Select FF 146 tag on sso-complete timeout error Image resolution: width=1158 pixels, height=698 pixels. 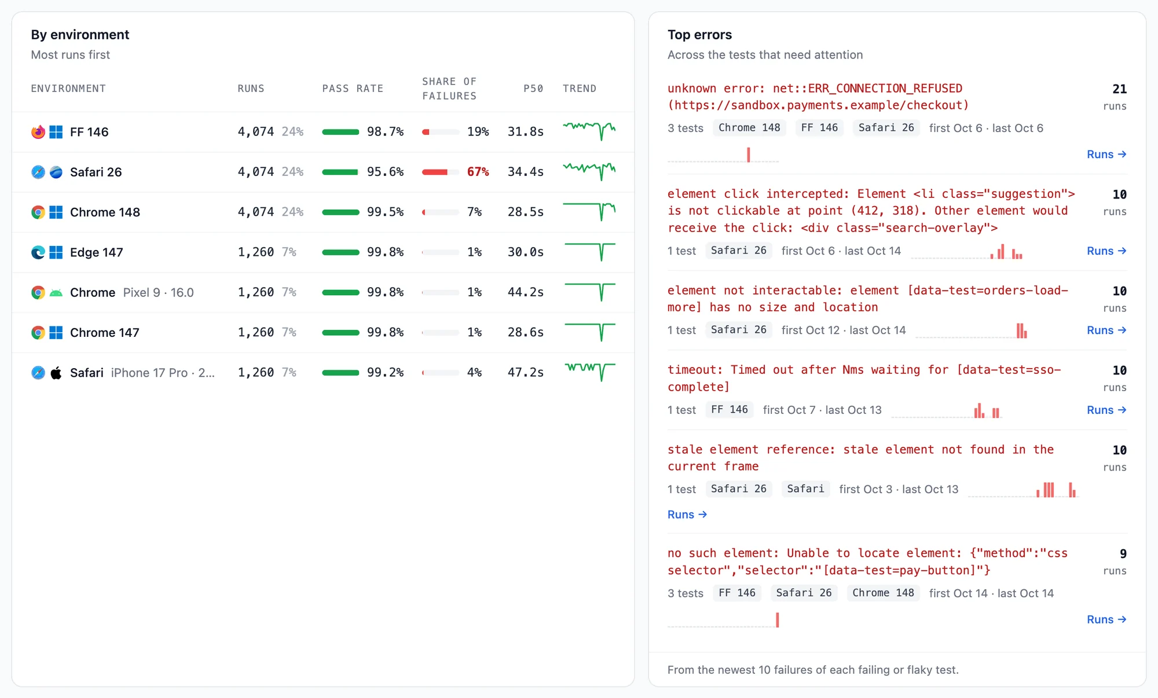(729, 410)
